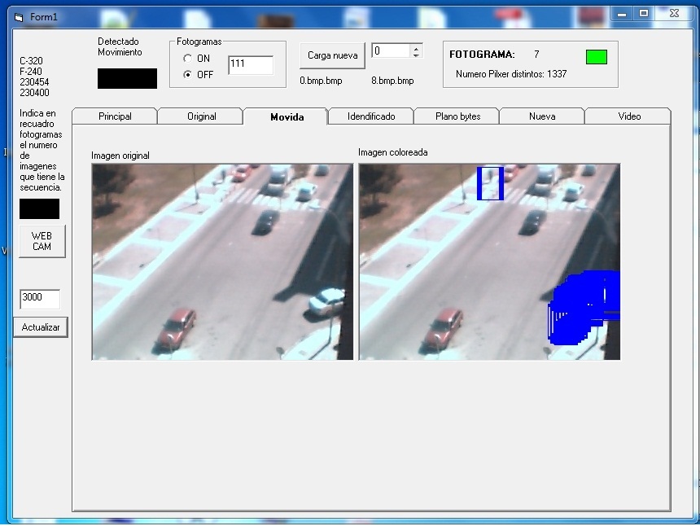Click the Fotogramas count field showing 111
The height and width of the screenshot is (526, 700).
coord(251,65)
